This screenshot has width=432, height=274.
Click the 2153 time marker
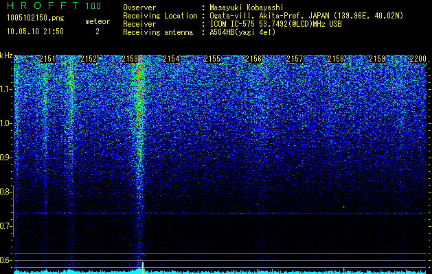(x=130, y=59)
